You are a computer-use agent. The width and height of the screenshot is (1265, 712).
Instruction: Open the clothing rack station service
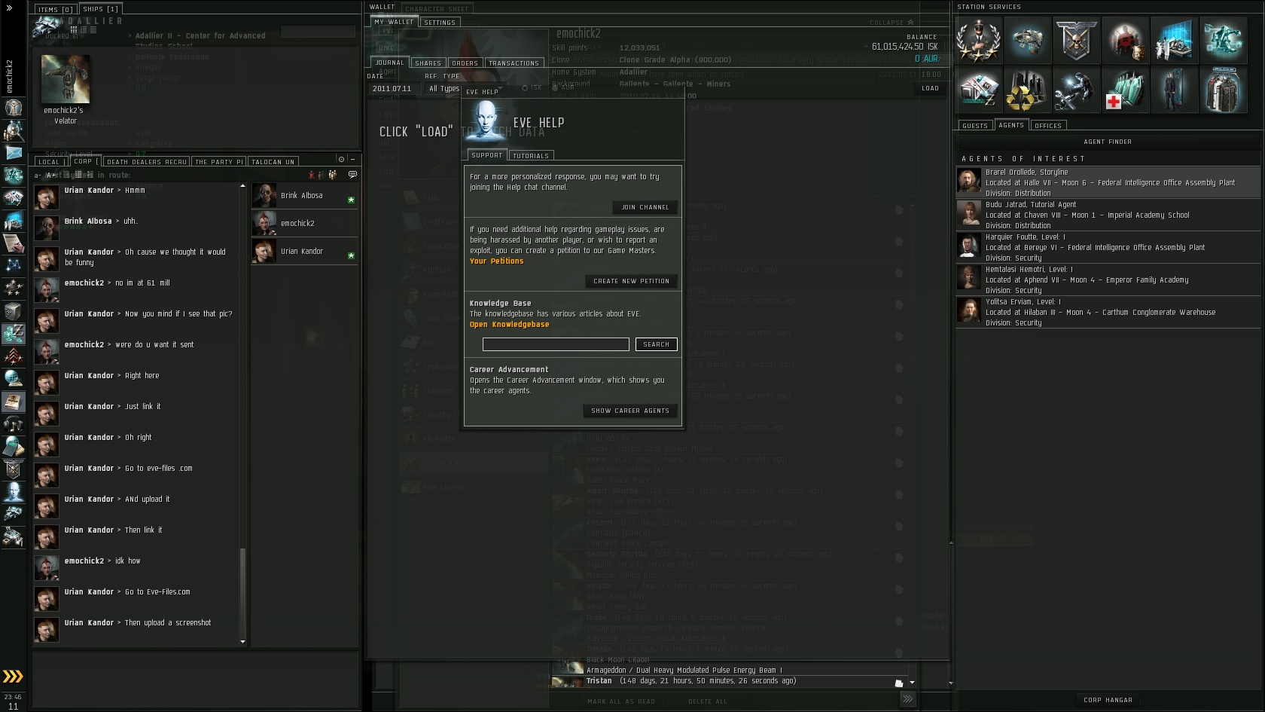pos(1223,90)
